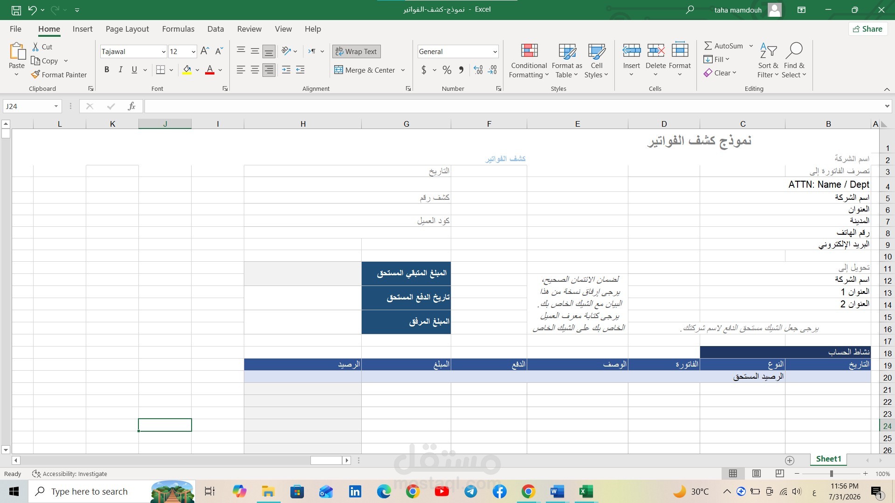The width and height of the screenshot is (895, 503).
Task: Click Merge & Center
Action: point(365,70)
